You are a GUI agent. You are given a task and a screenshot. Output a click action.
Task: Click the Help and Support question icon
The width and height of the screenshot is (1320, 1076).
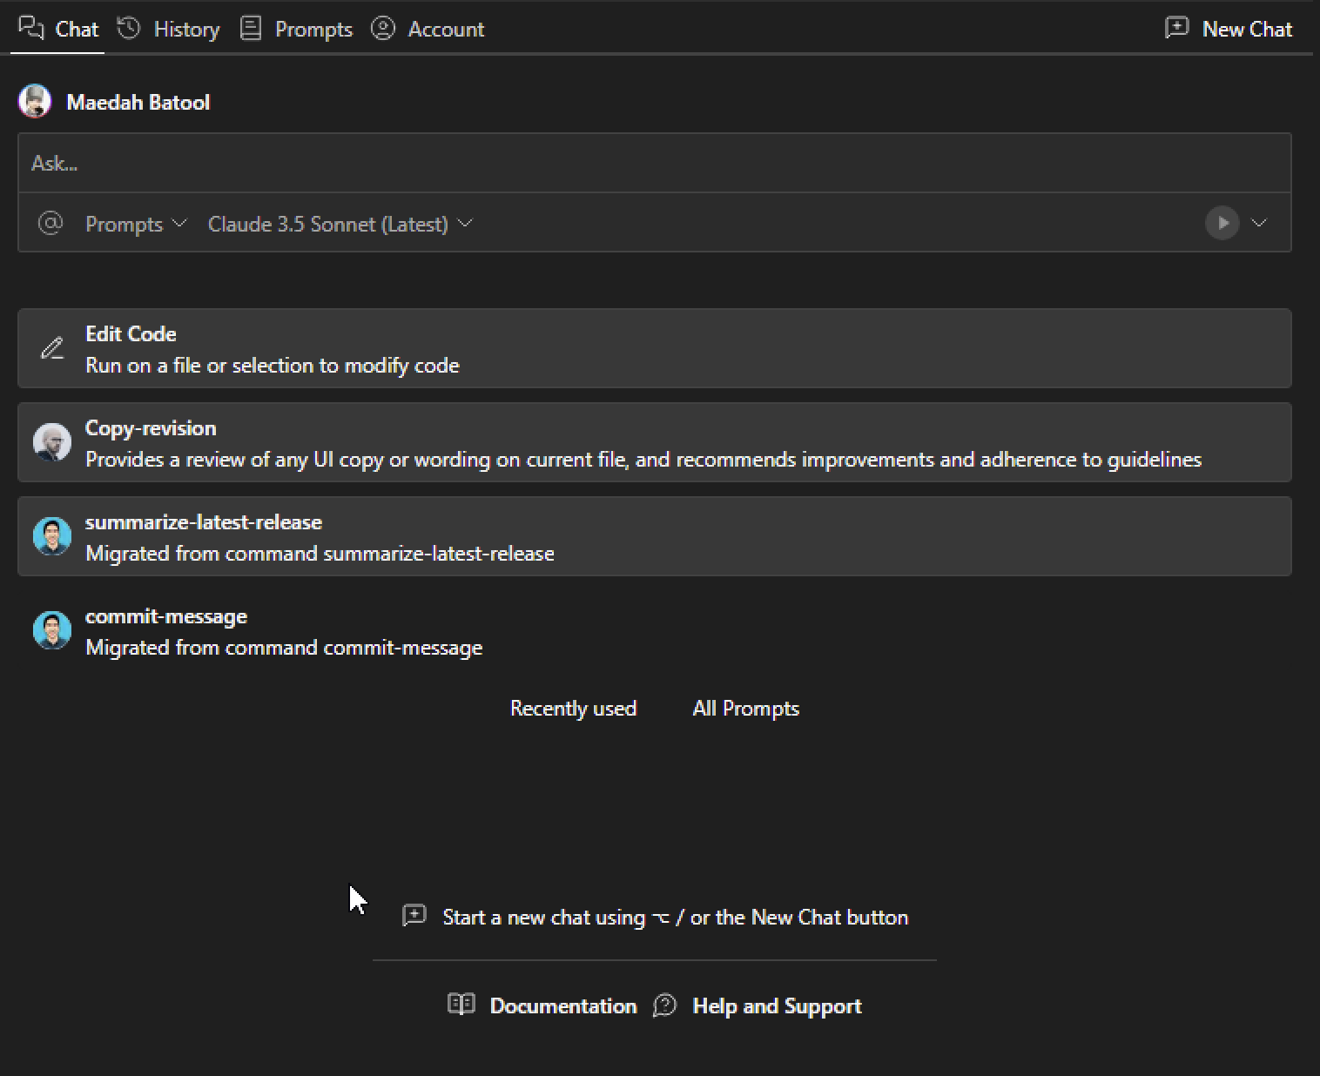(x=665, y=1005)
